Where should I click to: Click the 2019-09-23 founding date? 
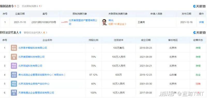146,48
